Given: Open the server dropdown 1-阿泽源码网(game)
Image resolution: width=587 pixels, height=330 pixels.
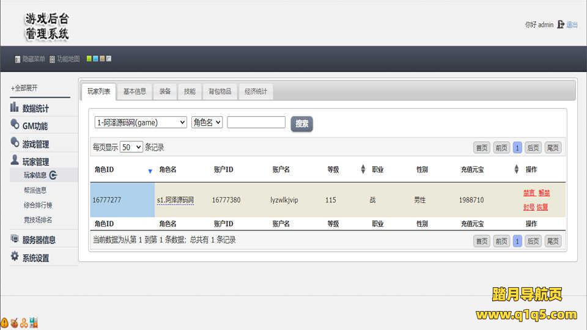Looking at the screenshot, I should pyautogui.click(x=141, y=122).
